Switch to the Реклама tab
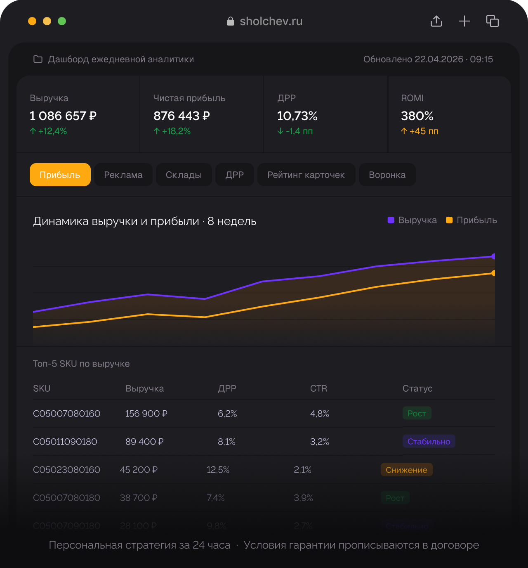Image resolution: width=528 pixels, height=568 pixels. click(123, 175)
